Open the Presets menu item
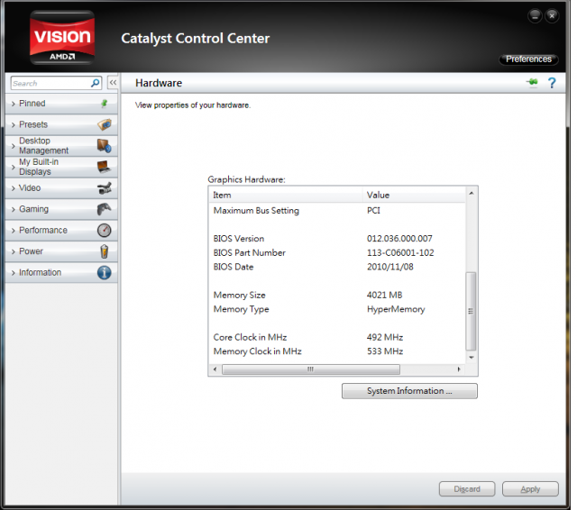The height and width of the screenshot is (510, 577). tap(61, 124)
